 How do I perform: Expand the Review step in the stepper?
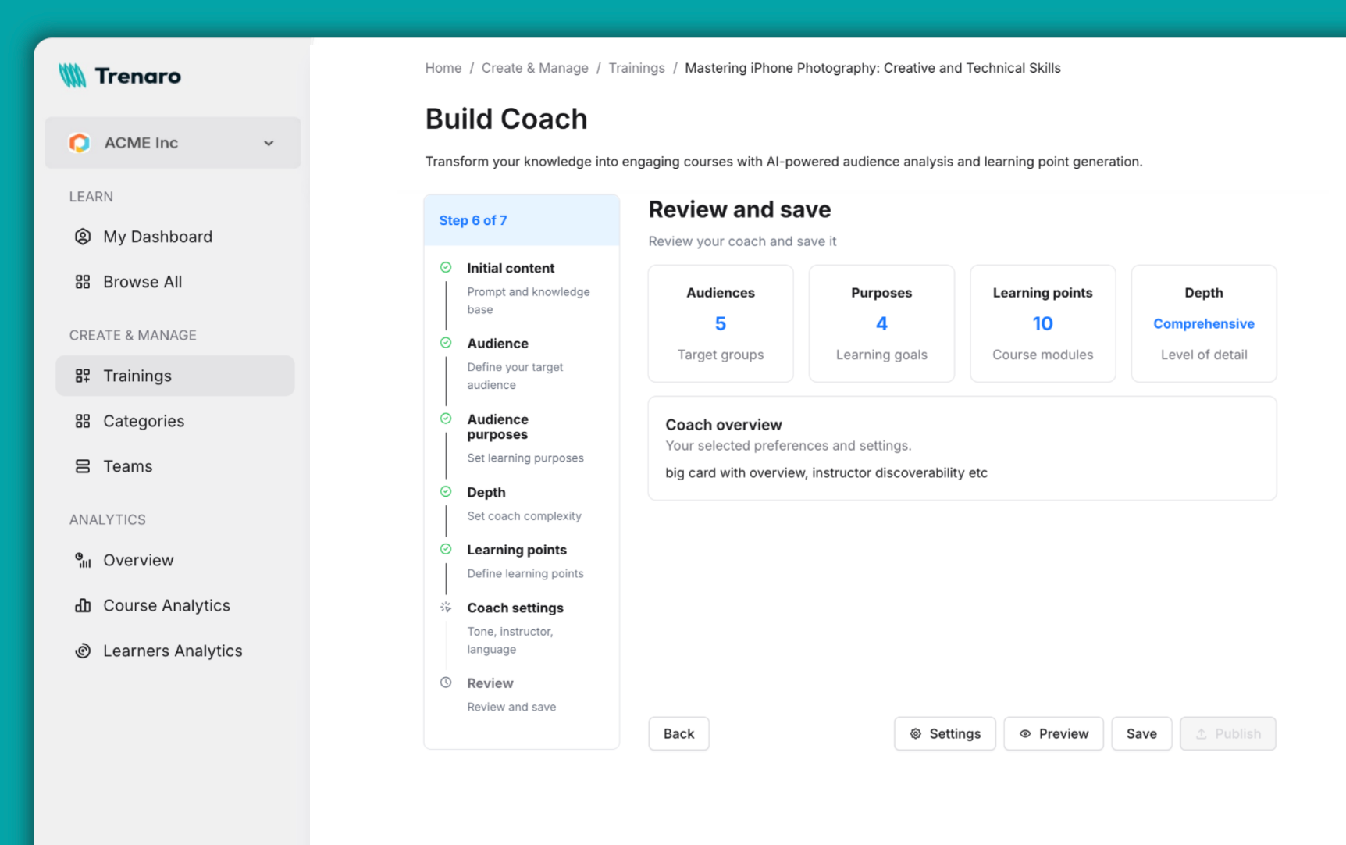point(490,683)
